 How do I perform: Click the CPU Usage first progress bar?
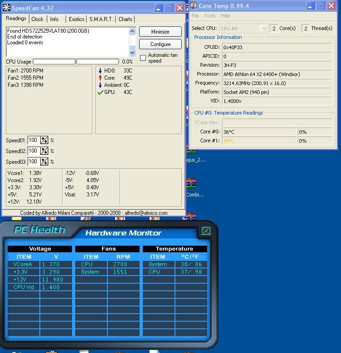[x=54, y=61]
